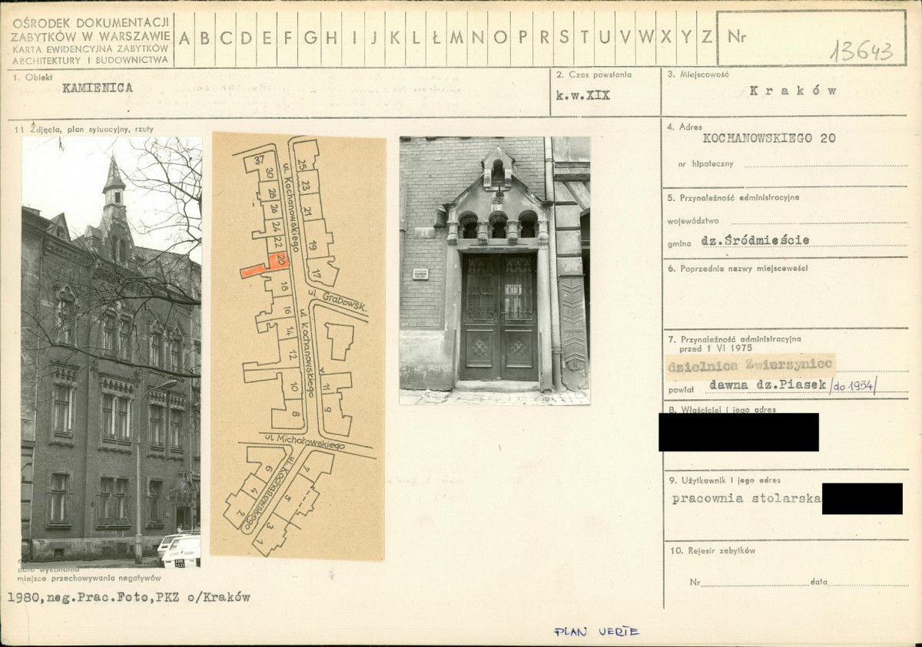Open the orange site plan map
The height and width of the screenshot is (647, 922).
click(298, 345)
